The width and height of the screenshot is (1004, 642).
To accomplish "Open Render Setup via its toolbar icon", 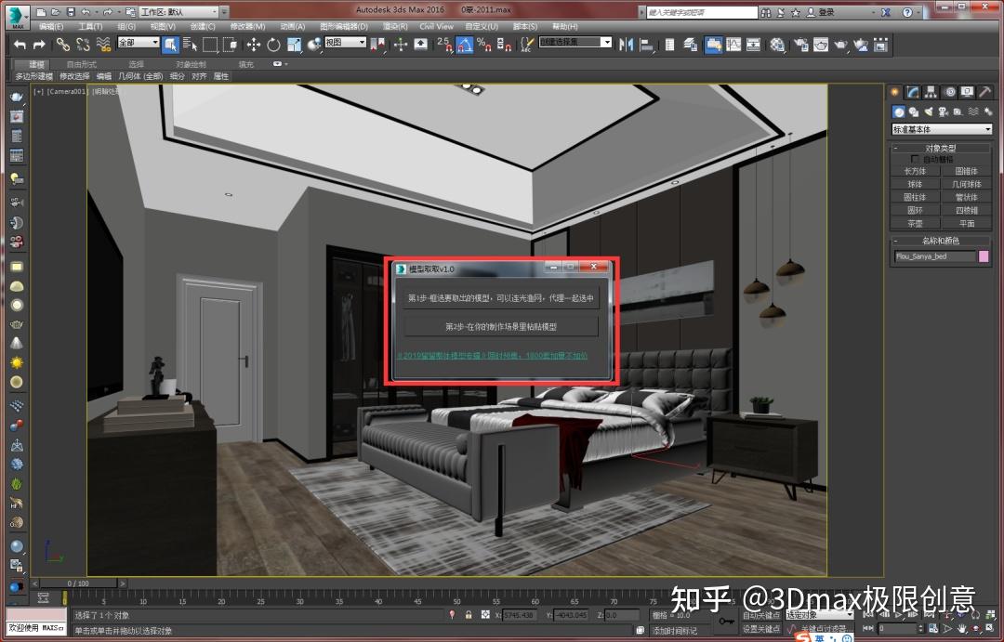I will [801, 45].
